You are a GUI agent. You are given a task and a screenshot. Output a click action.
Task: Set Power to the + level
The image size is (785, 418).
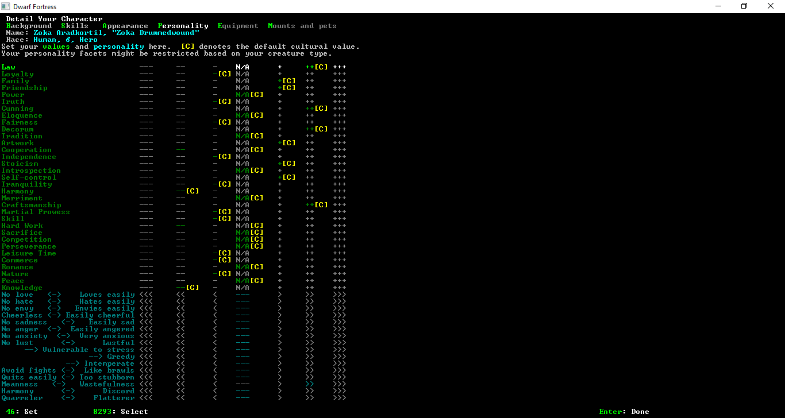click(x=279, y=95)
